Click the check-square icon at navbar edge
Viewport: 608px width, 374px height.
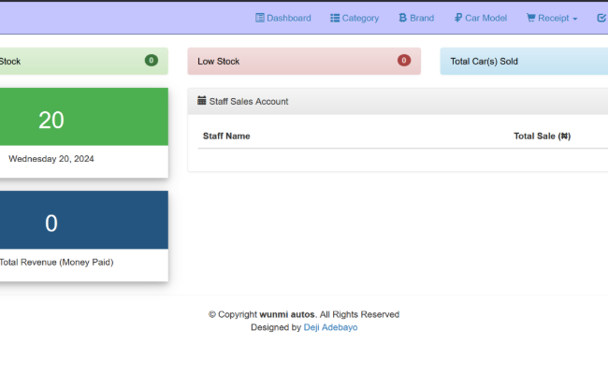[x=601, y=18]
